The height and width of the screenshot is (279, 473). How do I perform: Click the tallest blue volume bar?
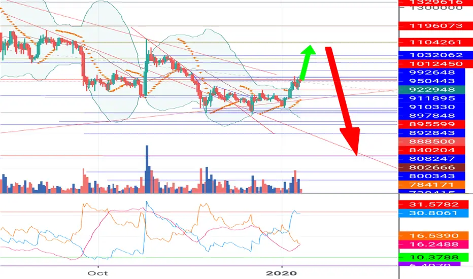pyautogui.click(x=147, y=169)
